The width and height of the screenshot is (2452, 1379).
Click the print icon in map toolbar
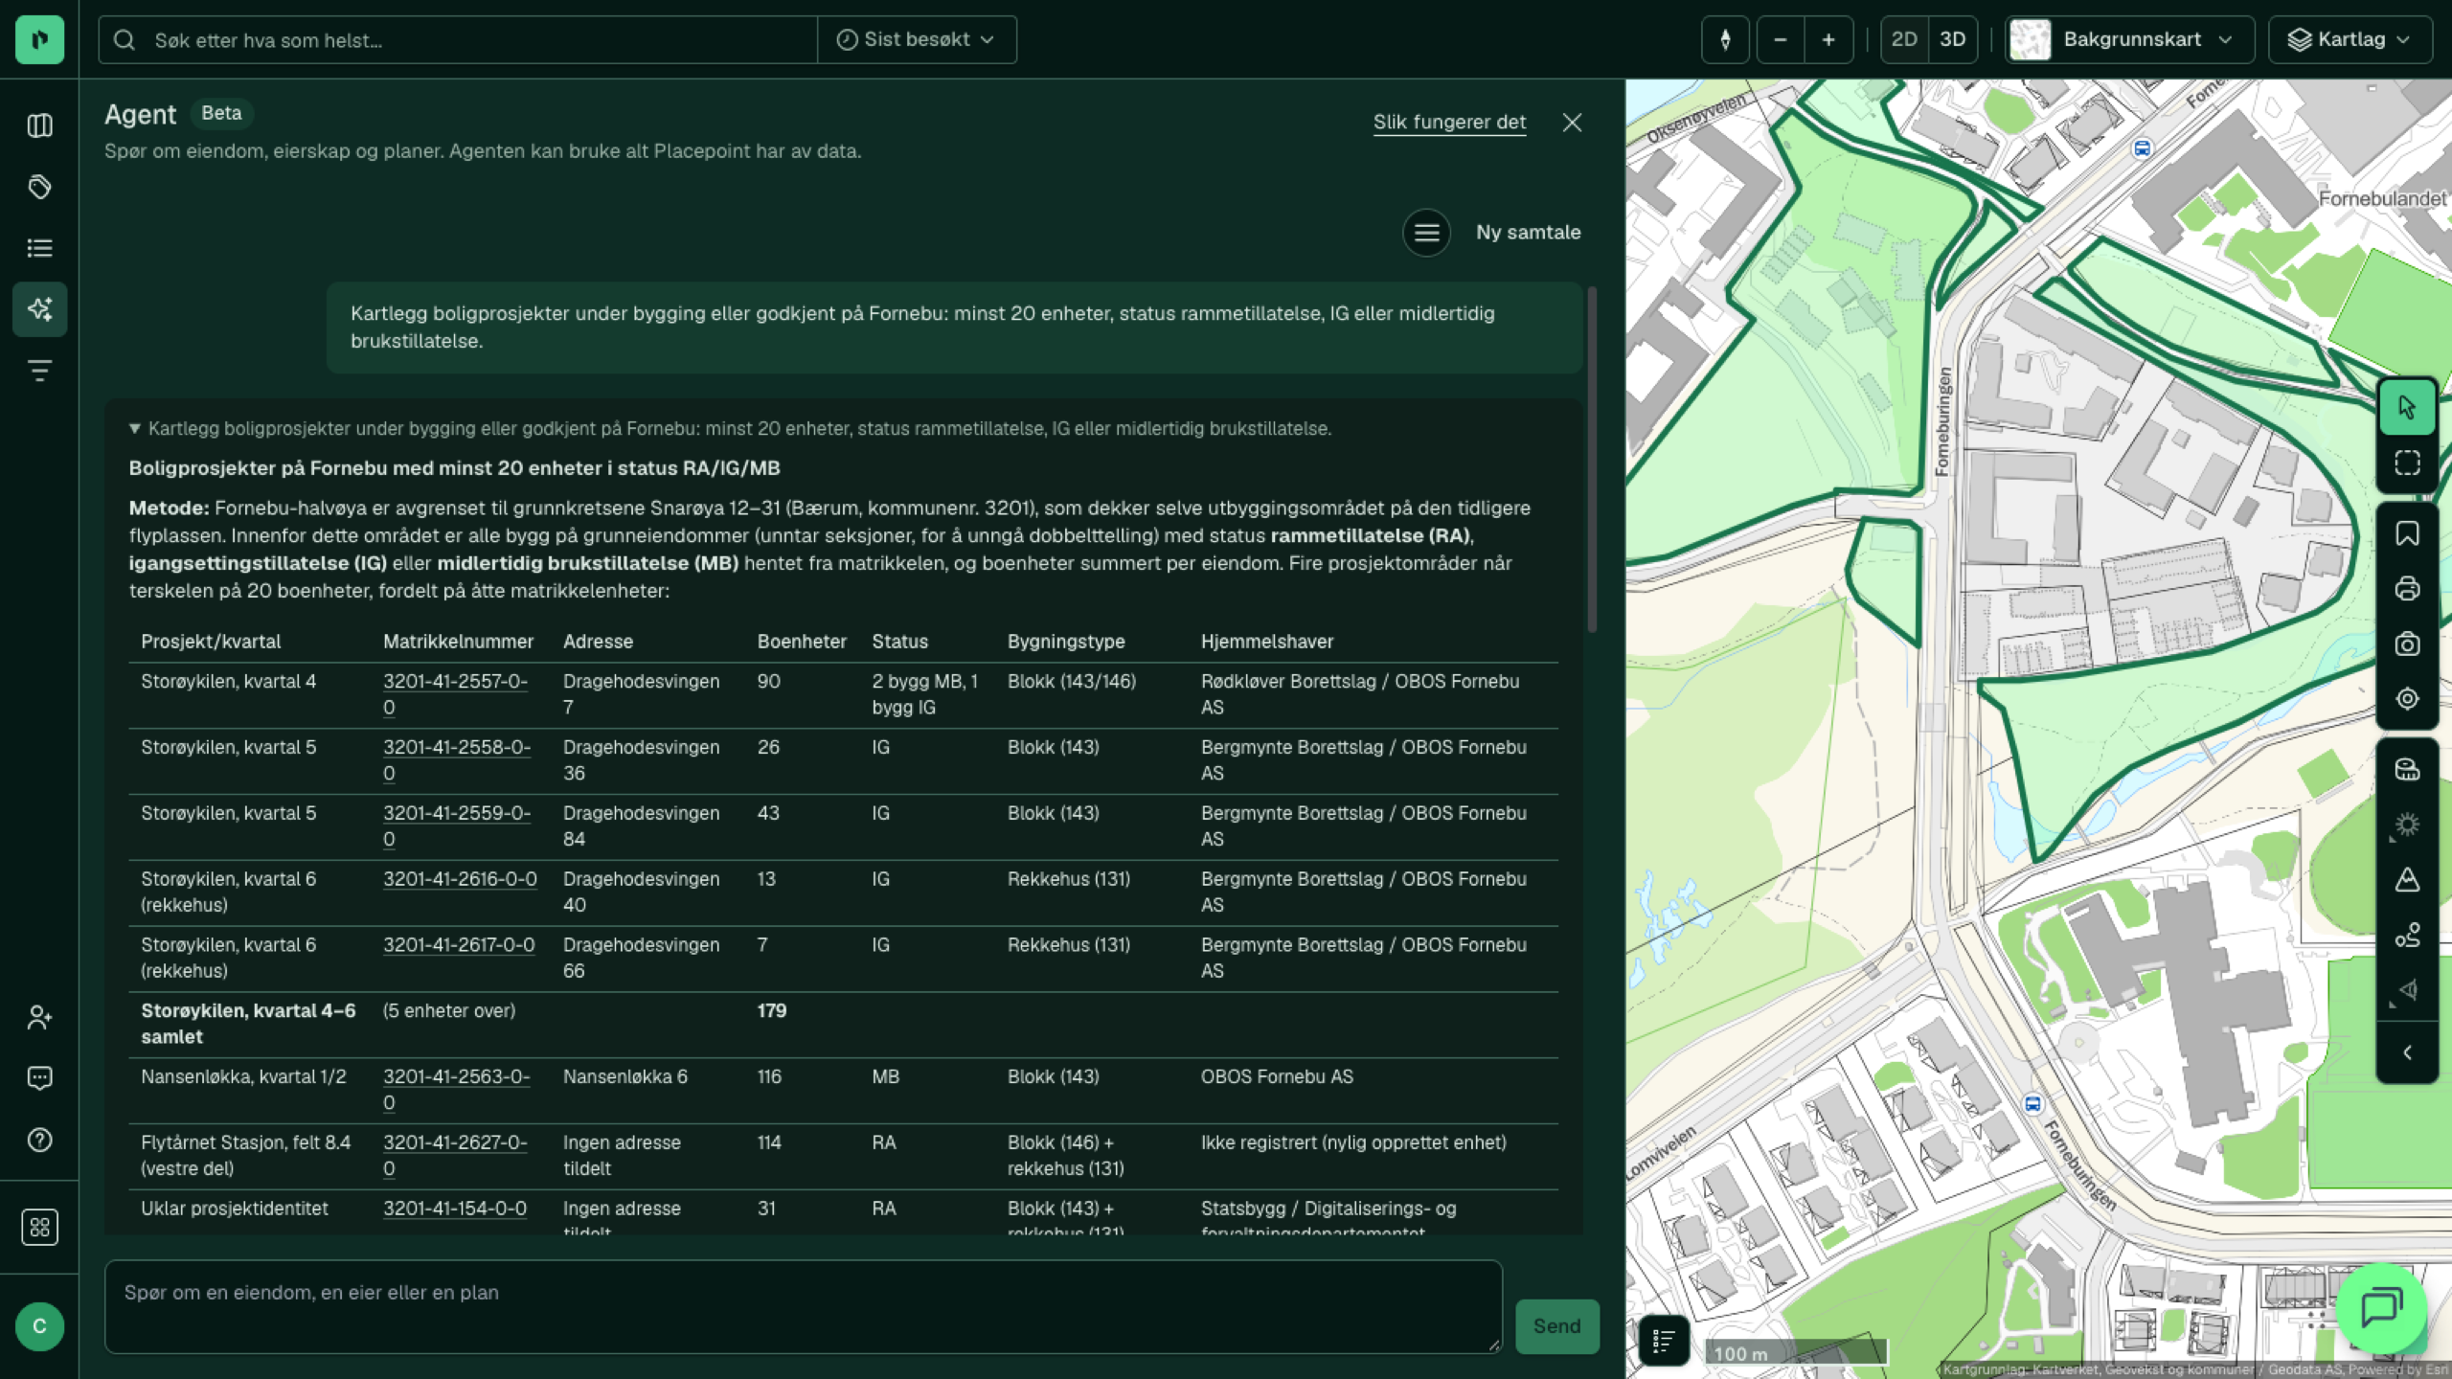(x=2407, y=588)
